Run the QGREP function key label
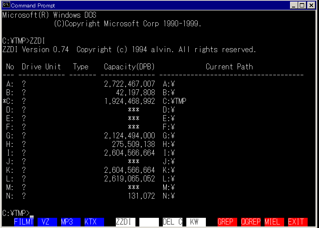This screenshot has width=319, height=228. tap(251, 222)
